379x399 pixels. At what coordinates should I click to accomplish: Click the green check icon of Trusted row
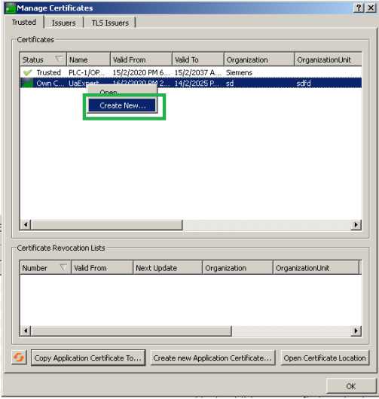28,73
